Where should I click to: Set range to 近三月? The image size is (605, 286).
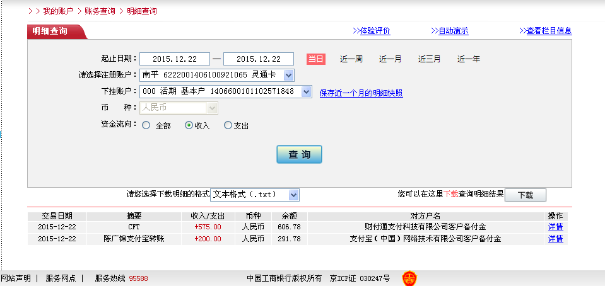[x=429, y=59]
